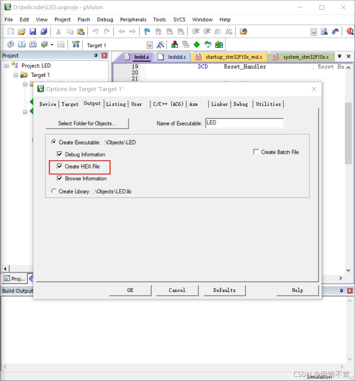Toggle the Create HEX File checkbox
Image resolution: width=355 pixels, height=381 pixels.
[x=60, y=166]
